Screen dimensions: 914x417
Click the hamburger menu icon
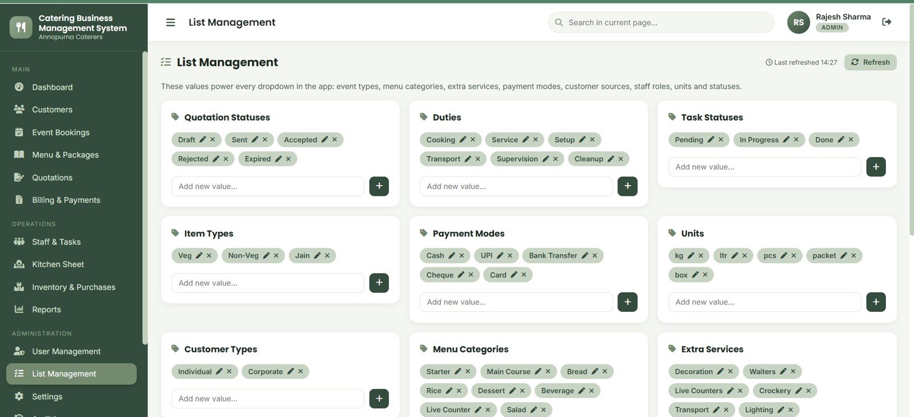point(170,22)
